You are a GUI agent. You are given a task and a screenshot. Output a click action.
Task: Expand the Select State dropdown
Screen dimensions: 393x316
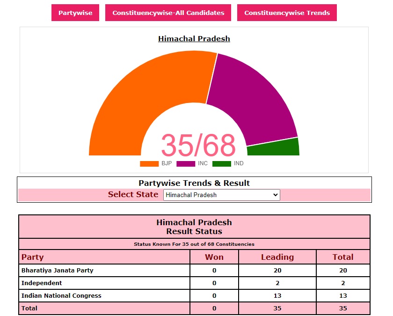pos(221,195)
